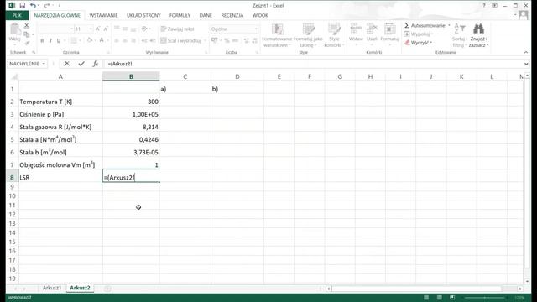537x302 pixels.
Task: Click in the formula bar input
Action: 313,64
